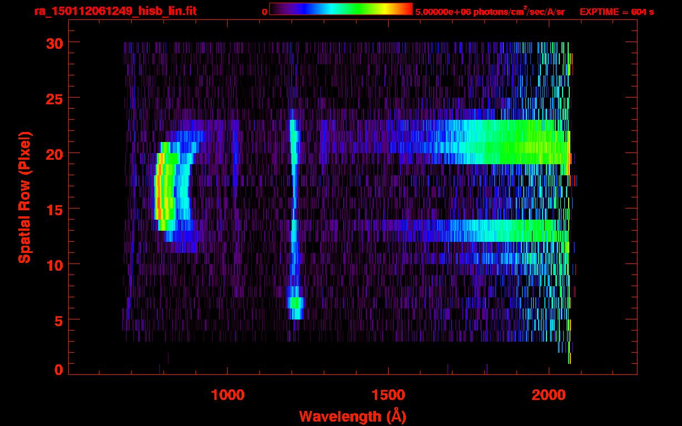Screen dimensions: 682x426
Task: Click the 5.00000e+06 photons/cm²/sec/A/sr label
Action: point(490,12)
